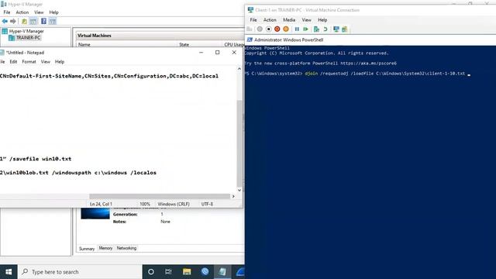Select TRAINER-PC in the Hyper-V tree
Viewport: 496px width, 279px height.
click(x=25, y=38)
